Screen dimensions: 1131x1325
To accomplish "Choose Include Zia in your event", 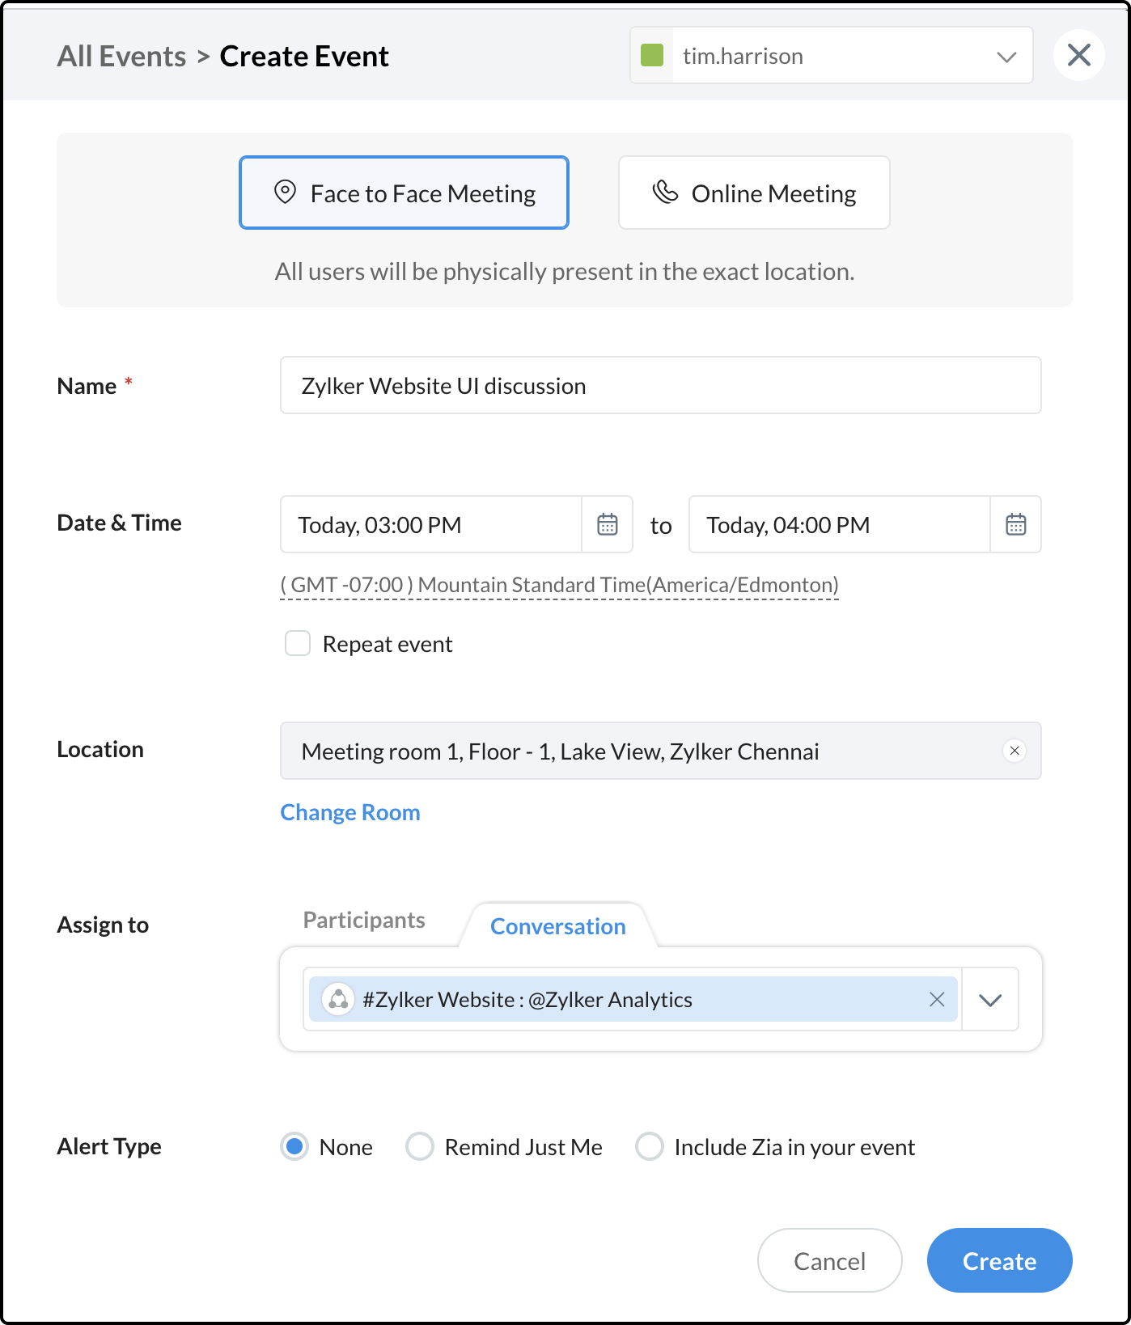I will [650, 1146].
